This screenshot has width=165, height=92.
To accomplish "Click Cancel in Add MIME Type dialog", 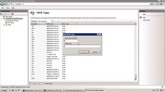I will (x=95, y=52).
